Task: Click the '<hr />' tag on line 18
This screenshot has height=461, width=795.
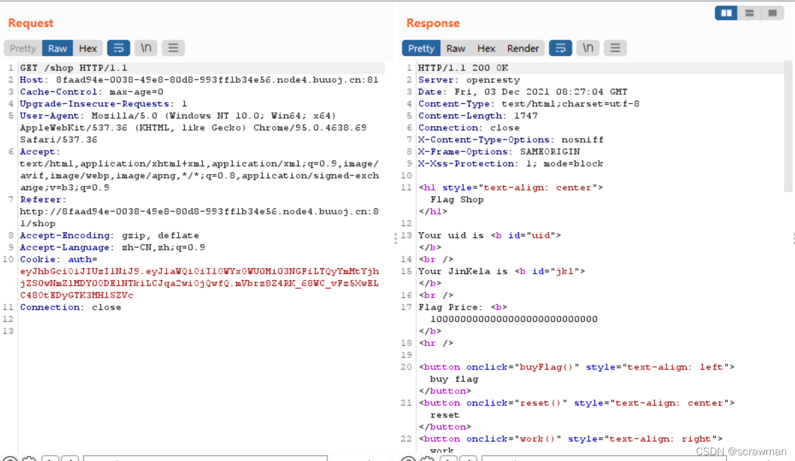Action: coord(437,343)
